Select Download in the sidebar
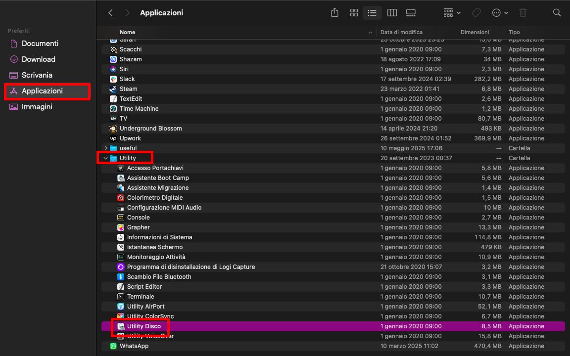The height and width of the screenshot is (356, 570). [x=40, y=59]
